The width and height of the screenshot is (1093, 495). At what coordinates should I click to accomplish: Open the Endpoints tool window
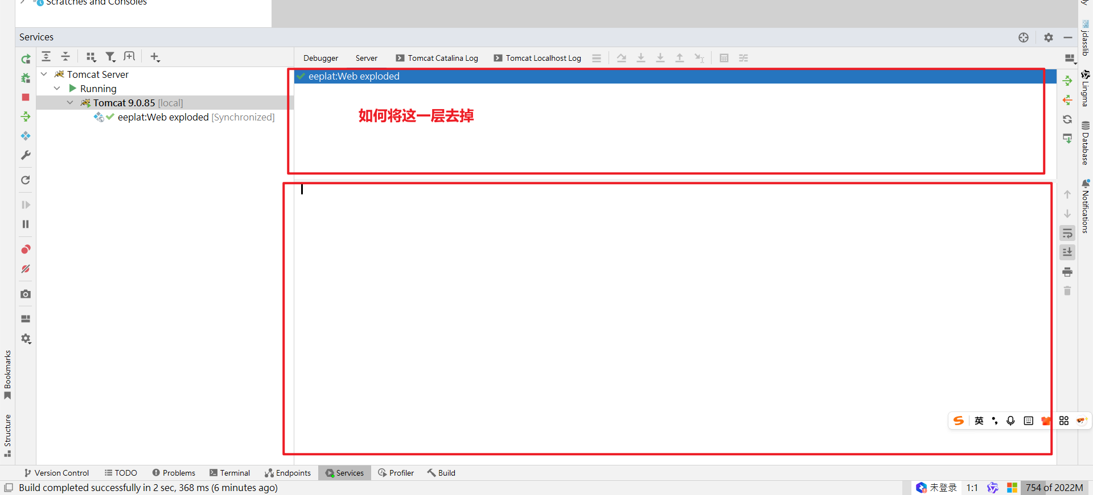287,473
